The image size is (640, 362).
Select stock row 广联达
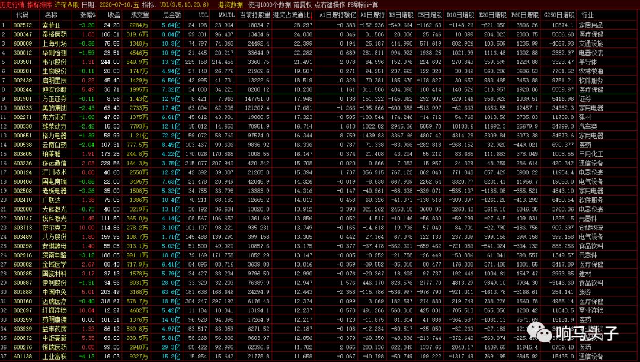click(x=318, y=200)
